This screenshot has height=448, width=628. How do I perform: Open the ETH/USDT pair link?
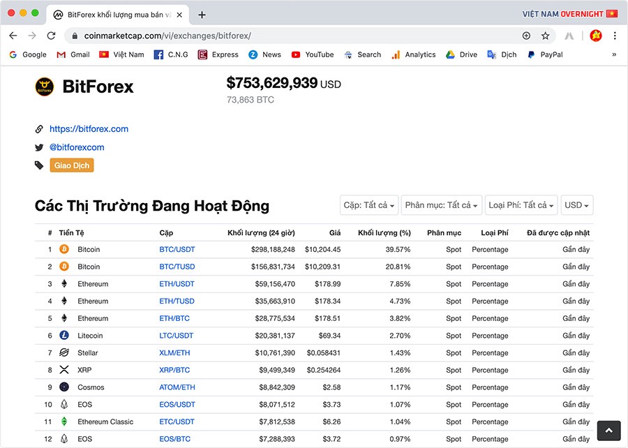pos(177,284)
